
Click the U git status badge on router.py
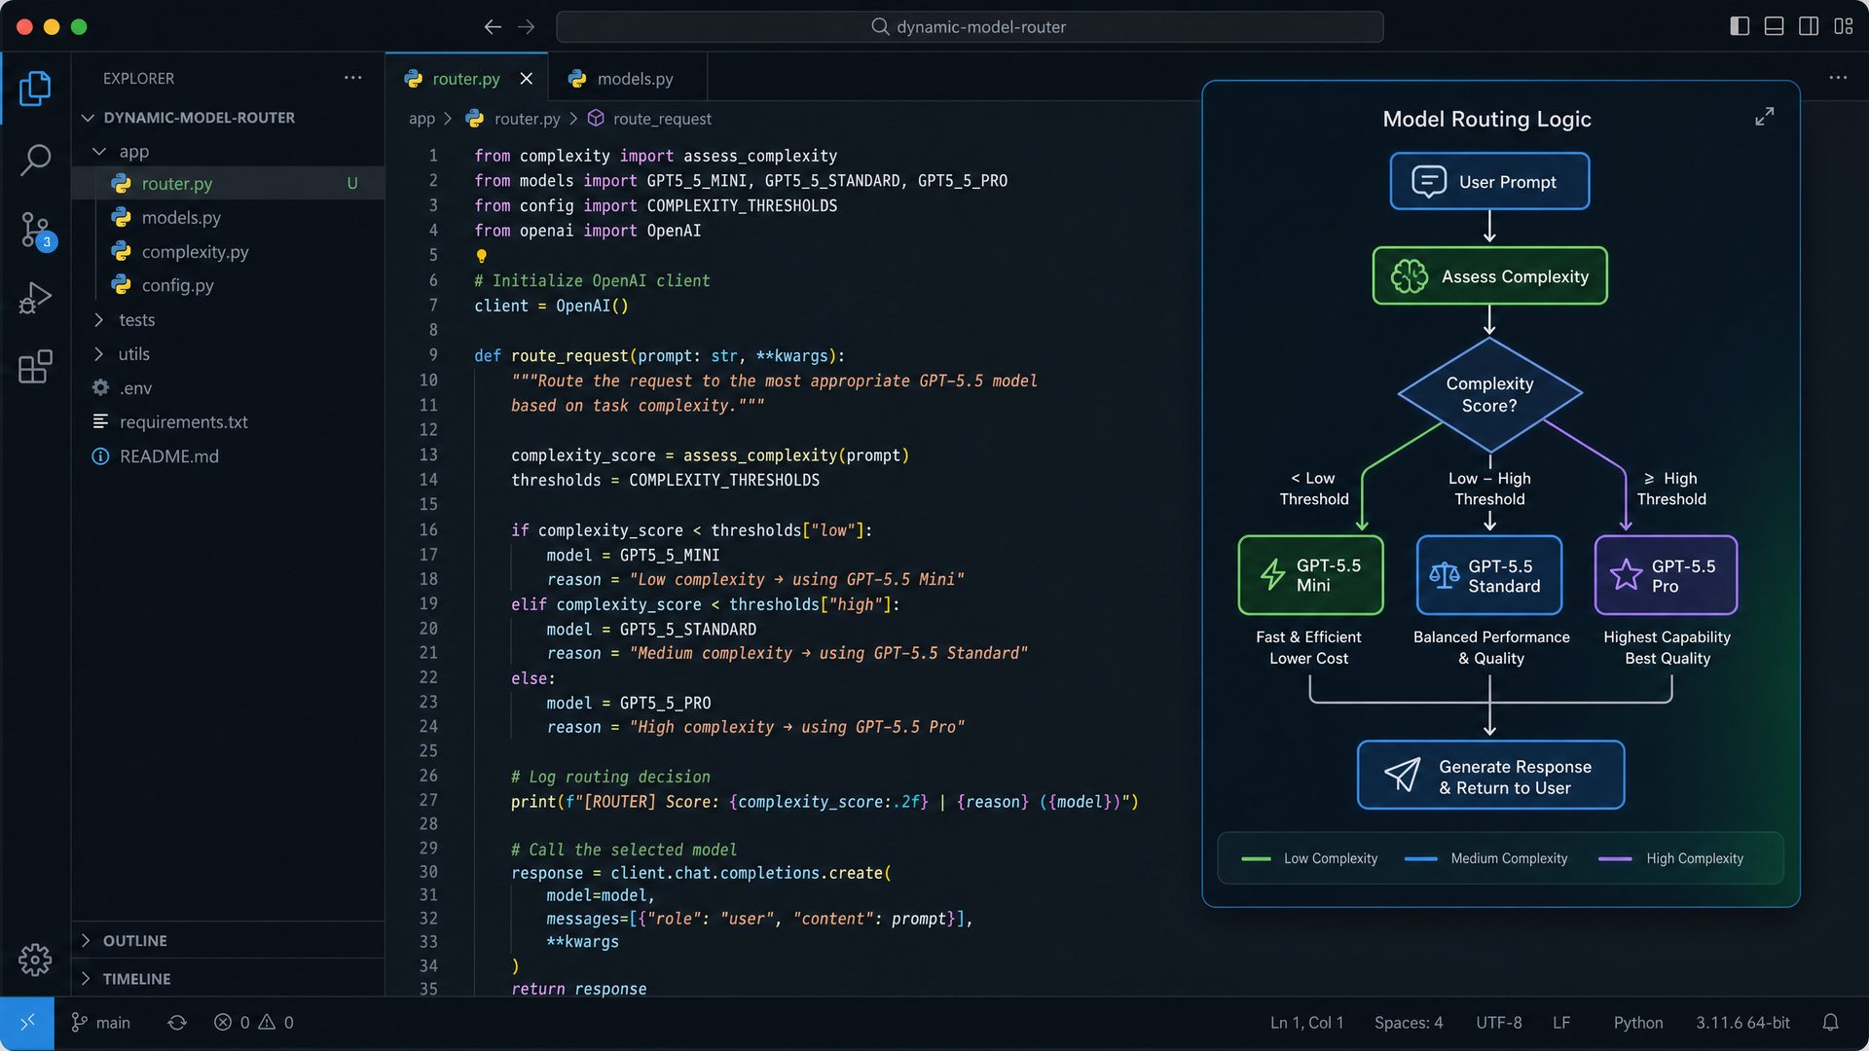tap(352, 184)
